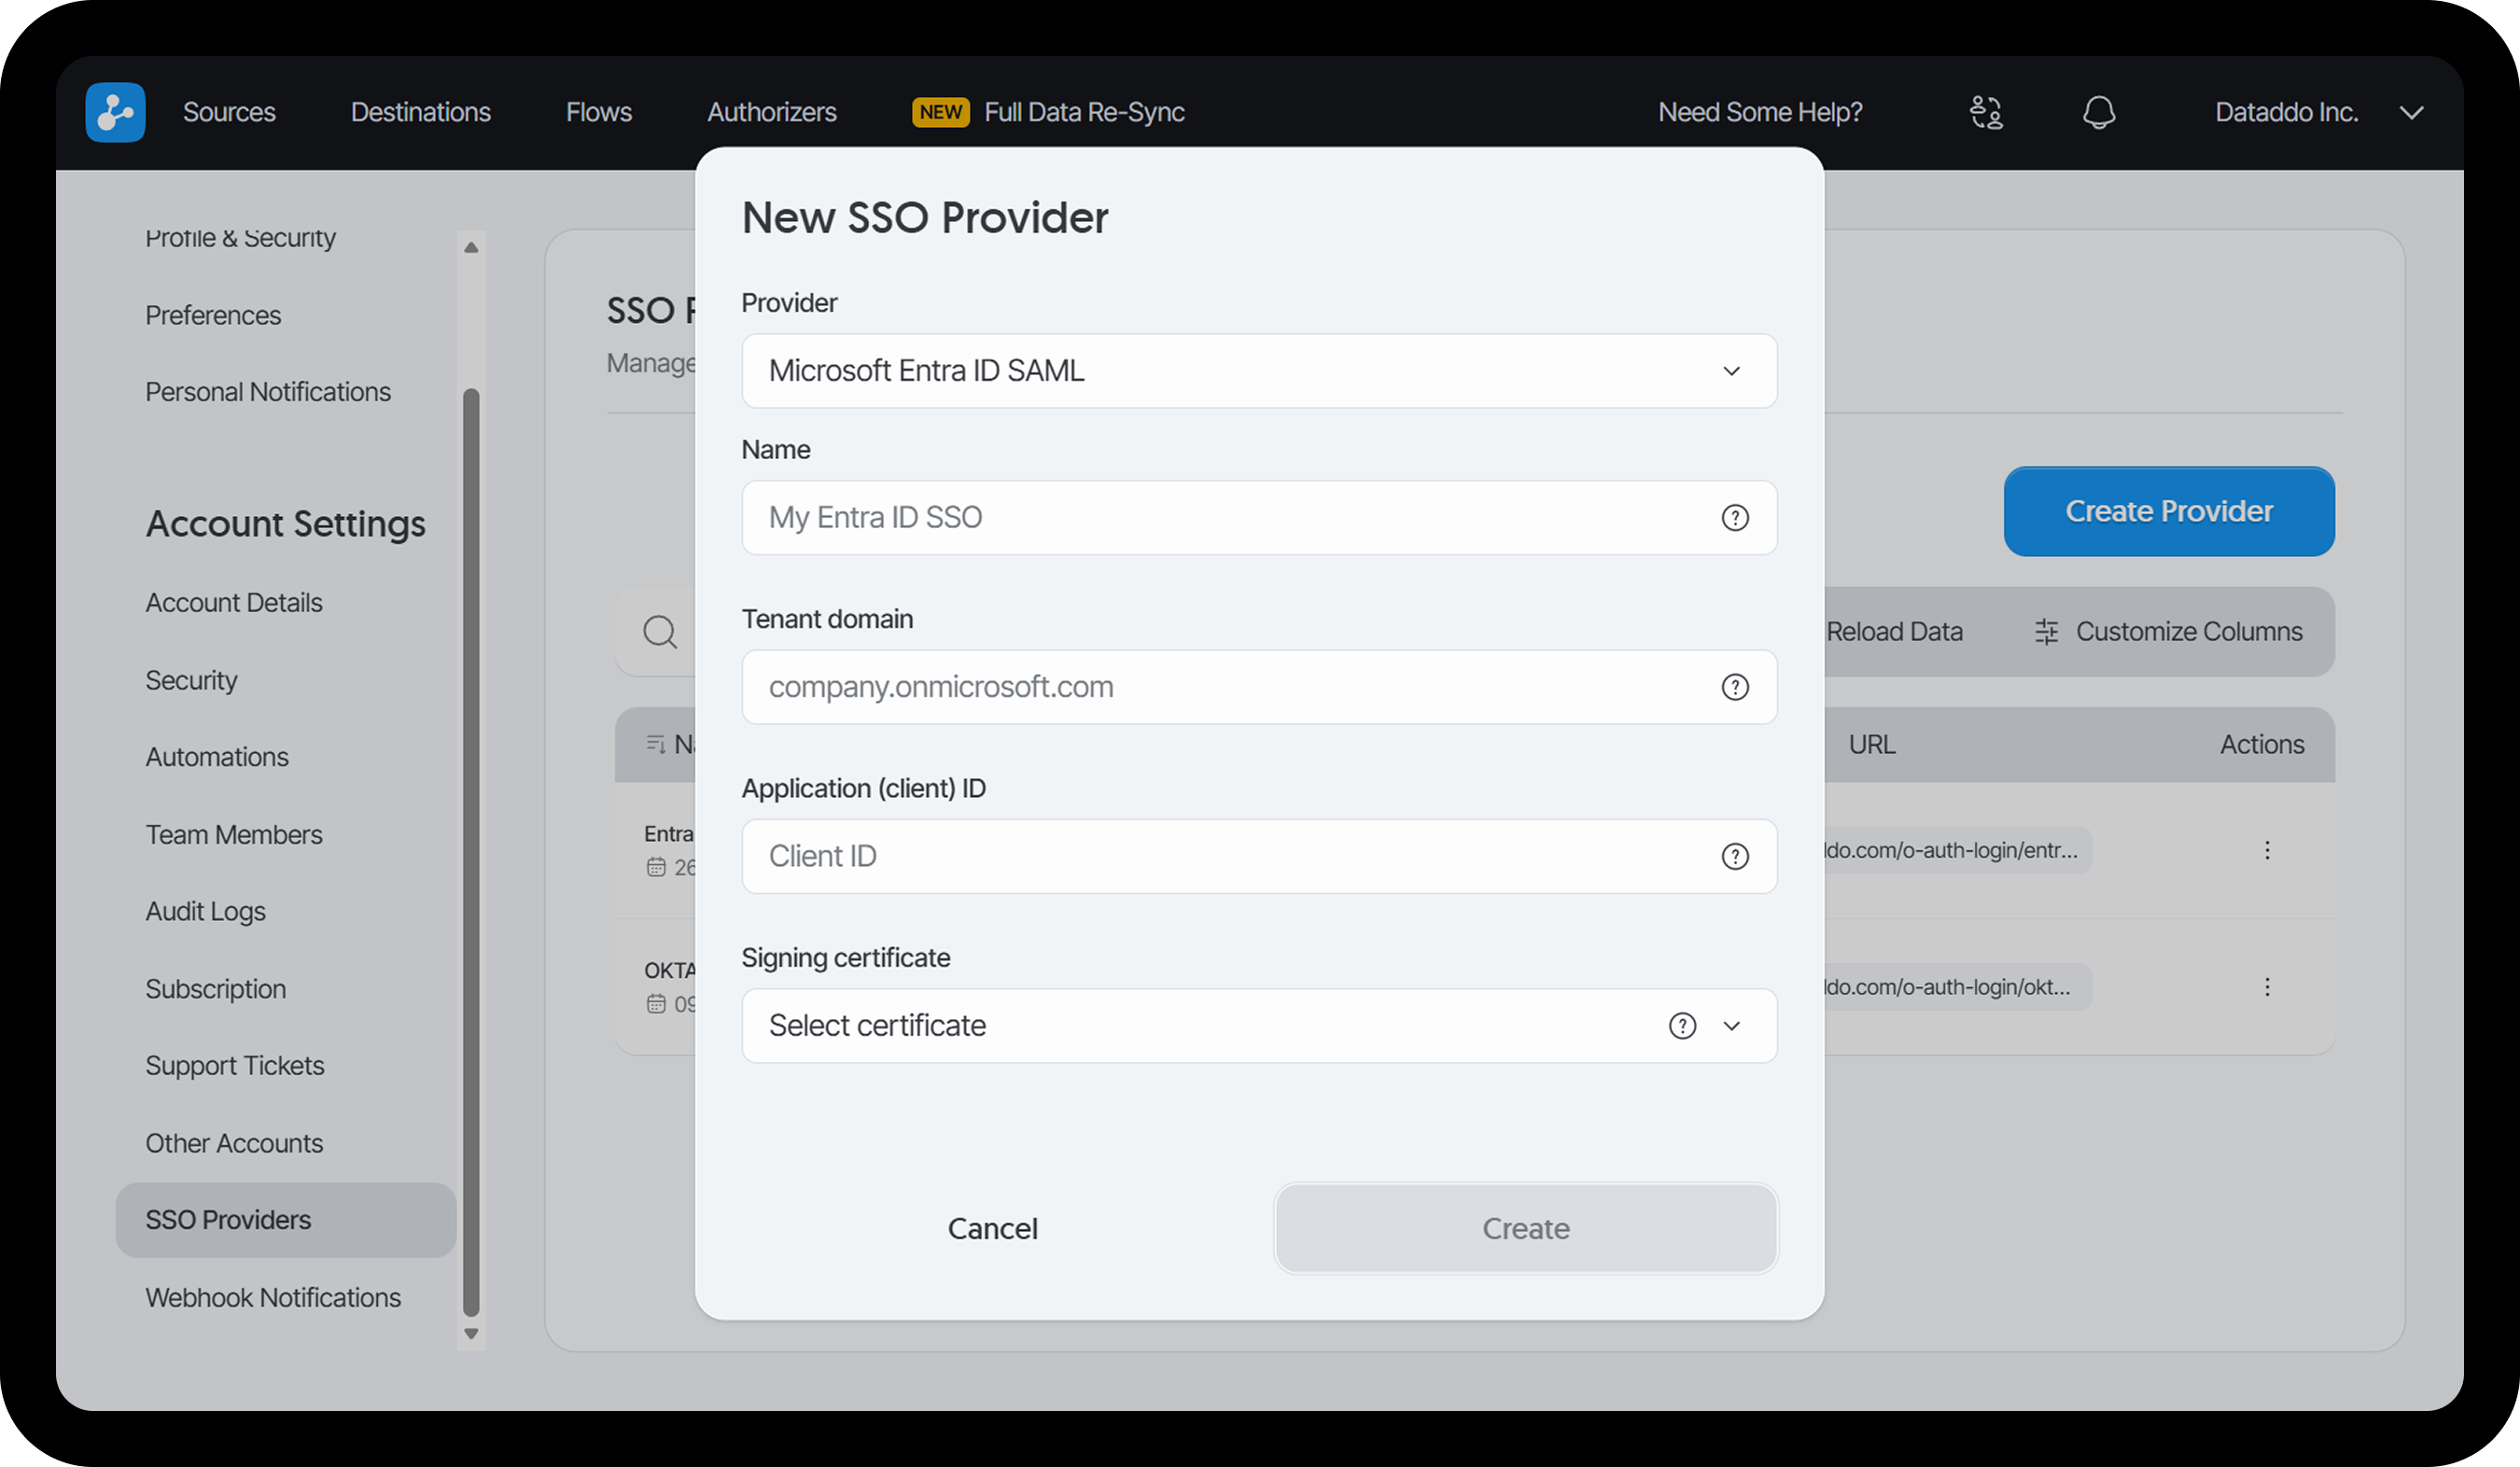Open the Provider dropdown showing Microsoft Entra ID SAML

pyautogui.click(x=1258, y=371)
